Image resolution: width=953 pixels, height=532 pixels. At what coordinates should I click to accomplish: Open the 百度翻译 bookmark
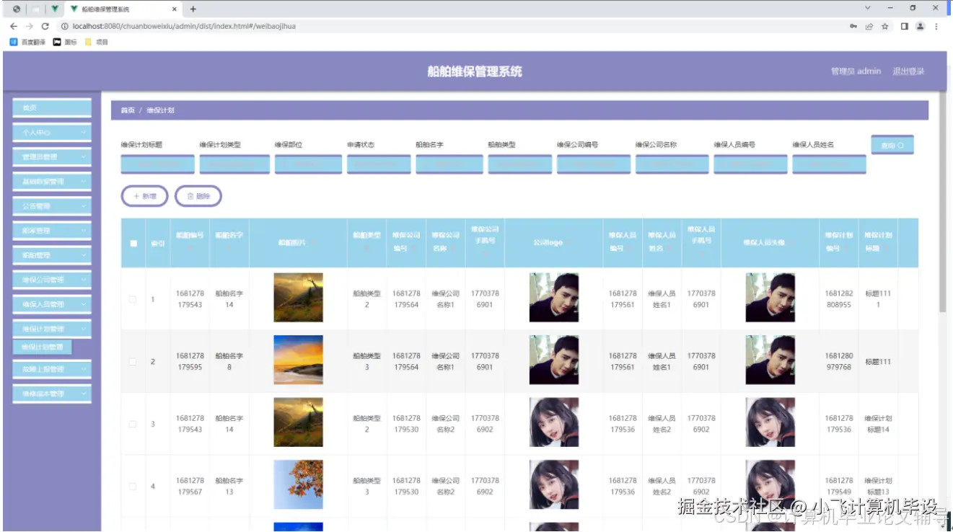click(x=27, y=43)
